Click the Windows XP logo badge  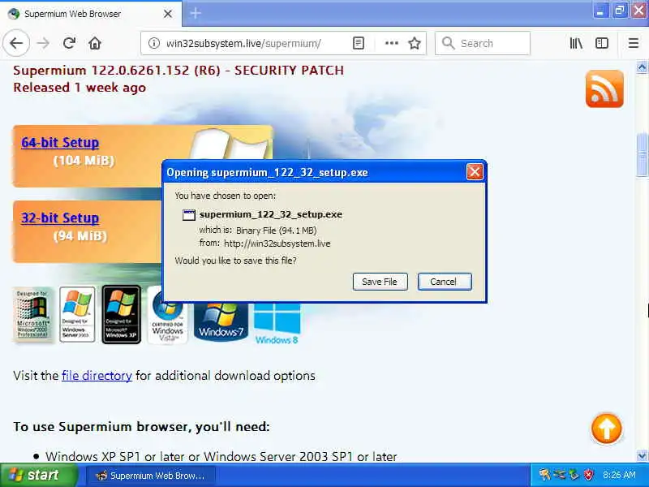click(x=121, y=315)
